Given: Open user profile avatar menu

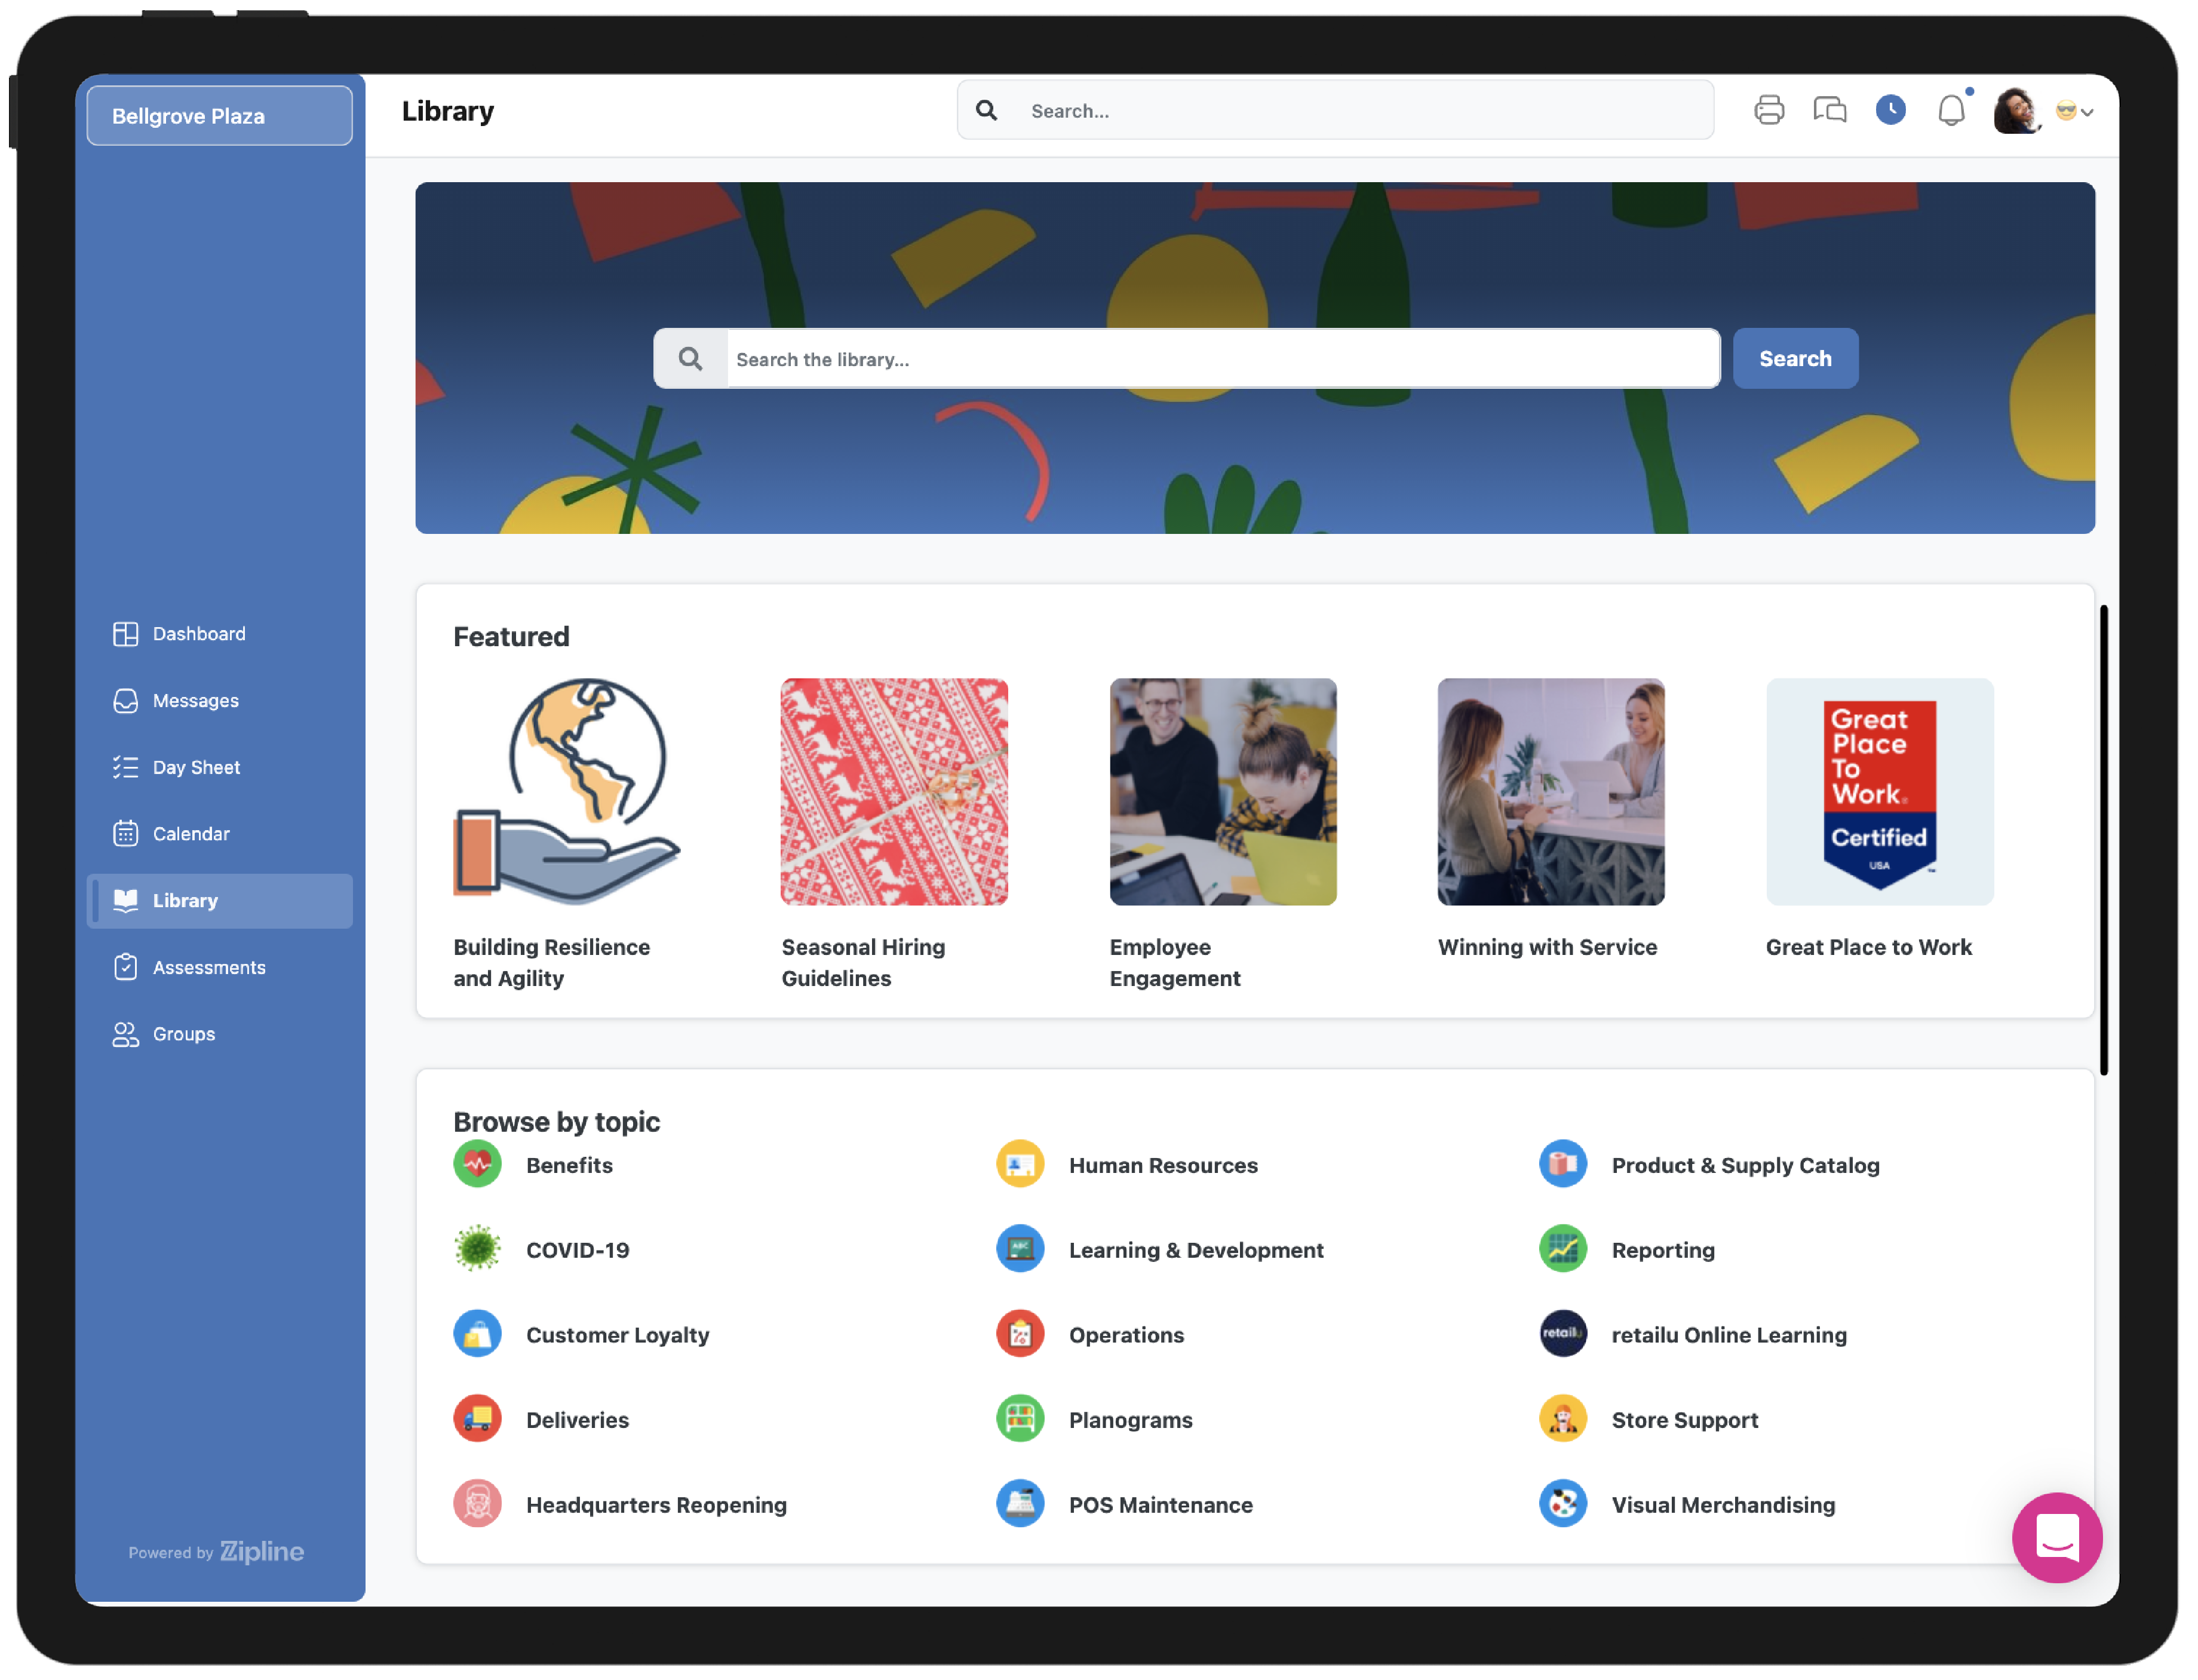Looking at the screenshot, I should (2016, 110).
